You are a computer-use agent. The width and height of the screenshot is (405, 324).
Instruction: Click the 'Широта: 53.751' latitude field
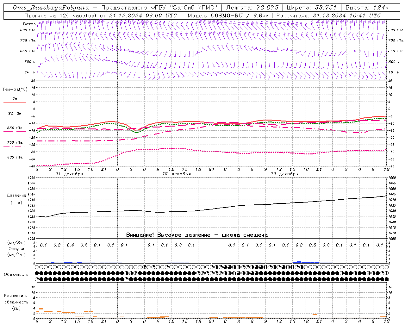(x=312, y=8)
